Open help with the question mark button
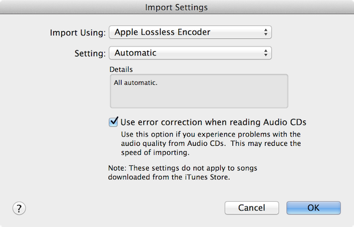Screen dimensions: 354x227 point(19,208)
